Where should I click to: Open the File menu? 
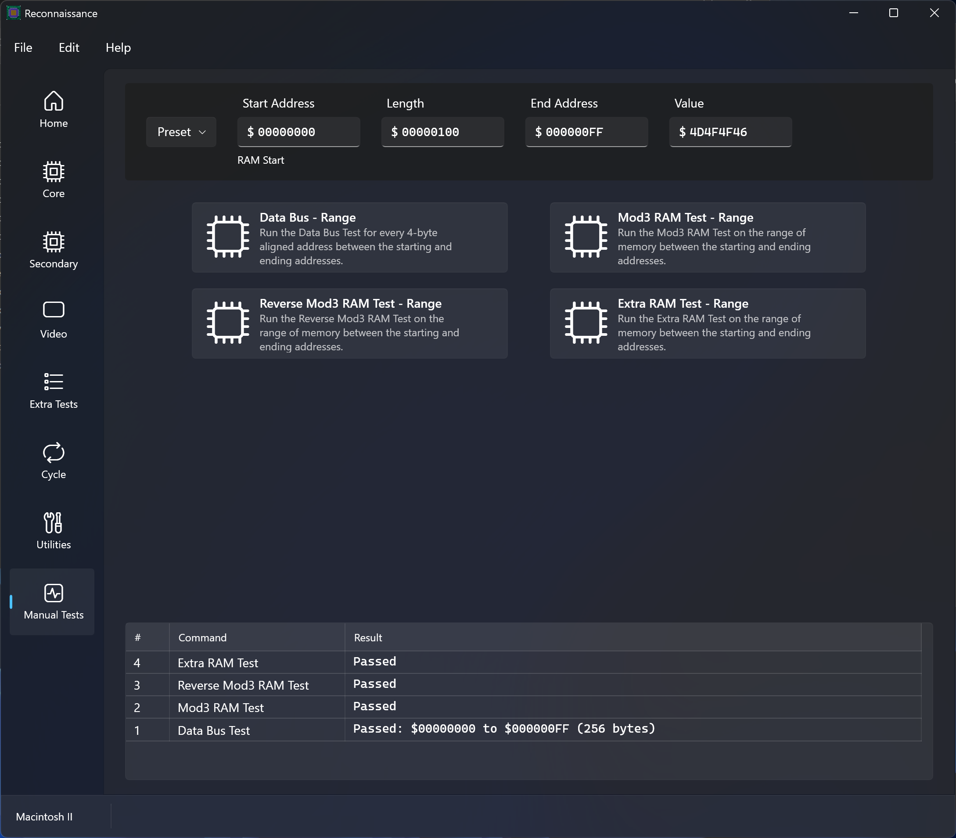click(23, 48)
